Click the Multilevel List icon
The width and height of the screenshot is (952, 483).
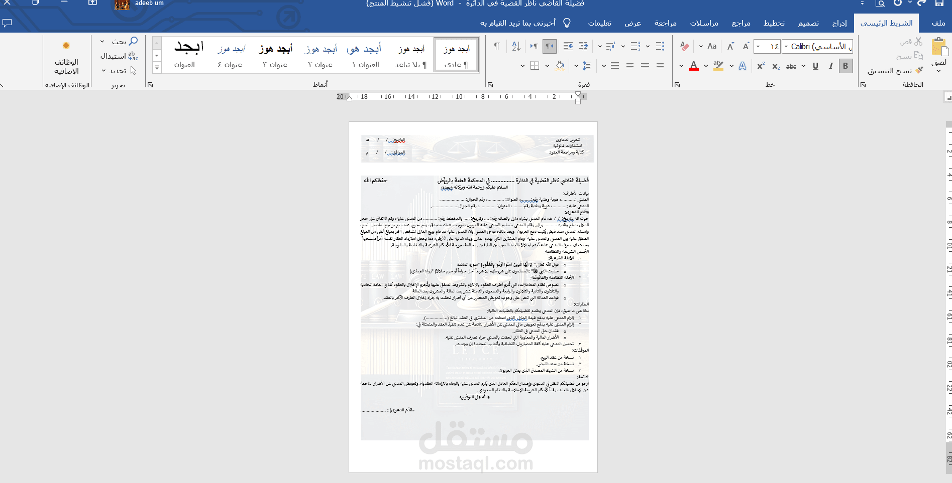tap(611, 46)
